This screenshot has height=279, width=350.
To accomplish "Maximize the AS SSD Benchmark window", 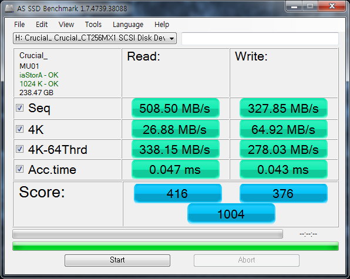I will [310, 6].
